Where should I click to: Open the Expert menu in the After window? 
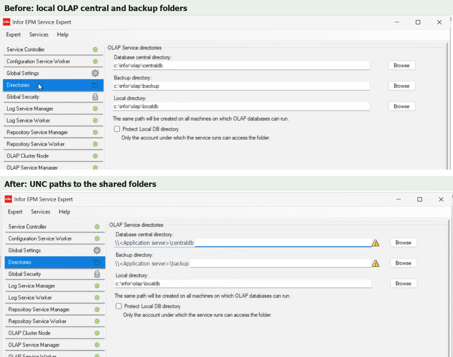pyautogui.click(x=15, y=212)
